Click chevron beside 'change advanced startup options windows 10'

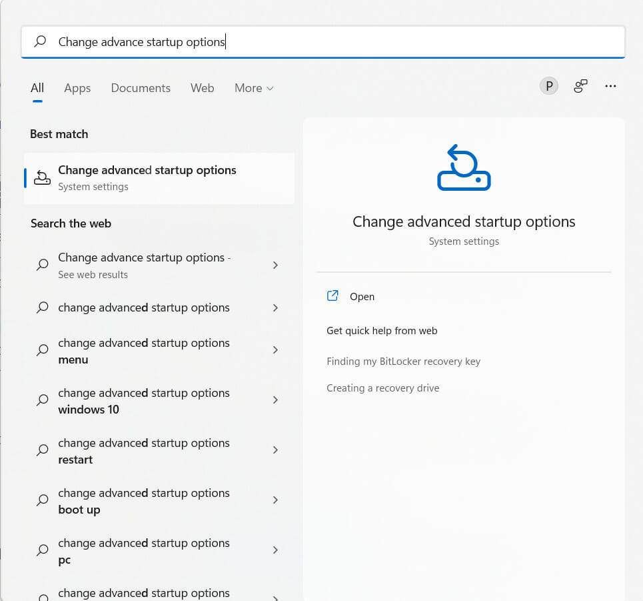click(275, 400)
